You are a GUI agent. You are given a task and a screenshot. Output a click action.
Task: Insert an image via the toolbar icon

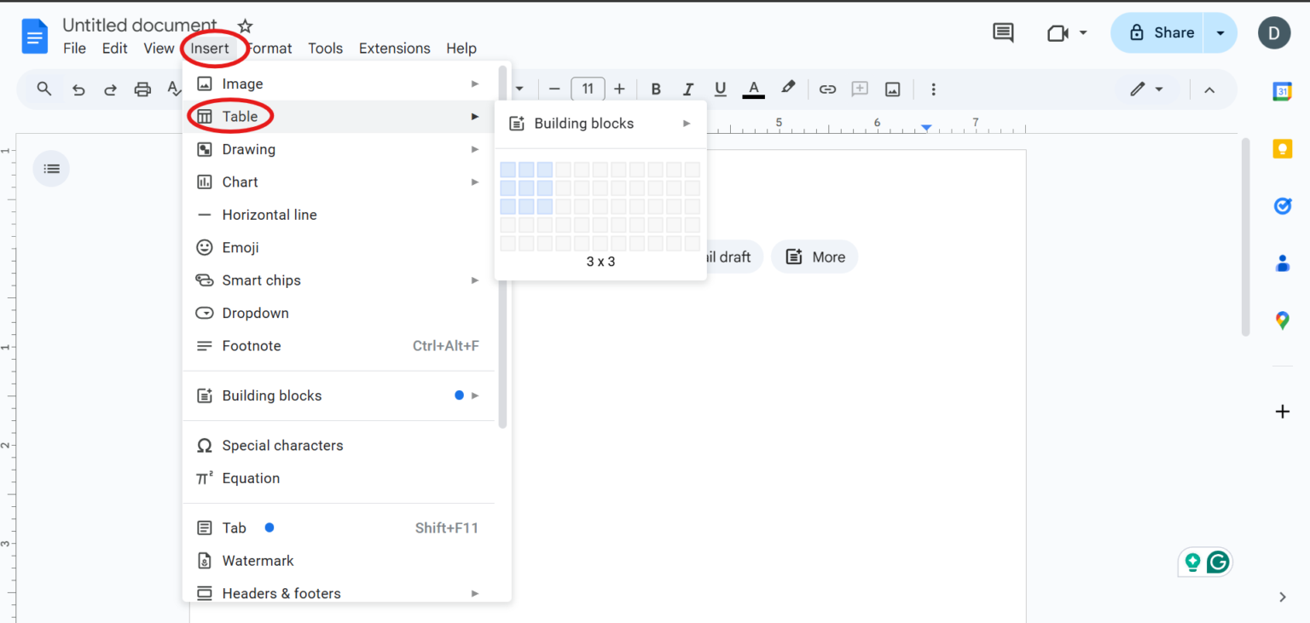pos(892,89)
